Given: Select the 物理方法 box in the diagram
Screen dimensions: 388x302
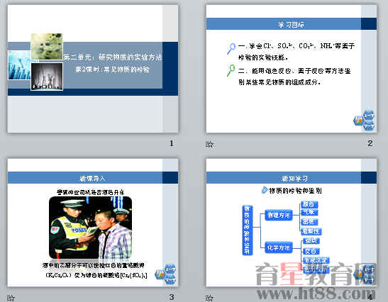Looking at the screenshot, I should (278, 216).
